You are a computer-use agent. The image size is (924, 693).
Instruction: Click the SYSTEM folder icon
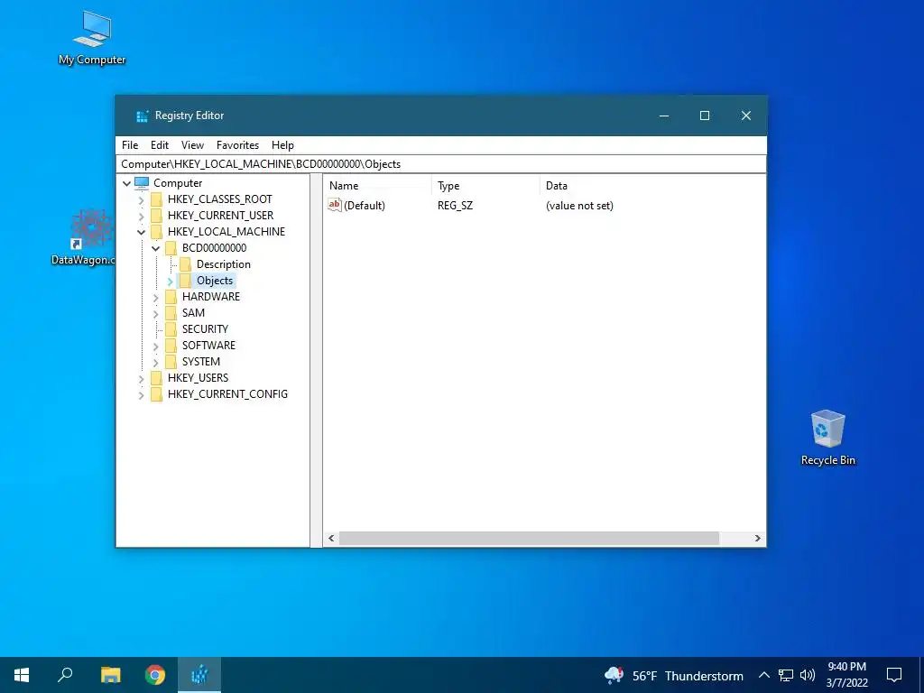(171, 361)
